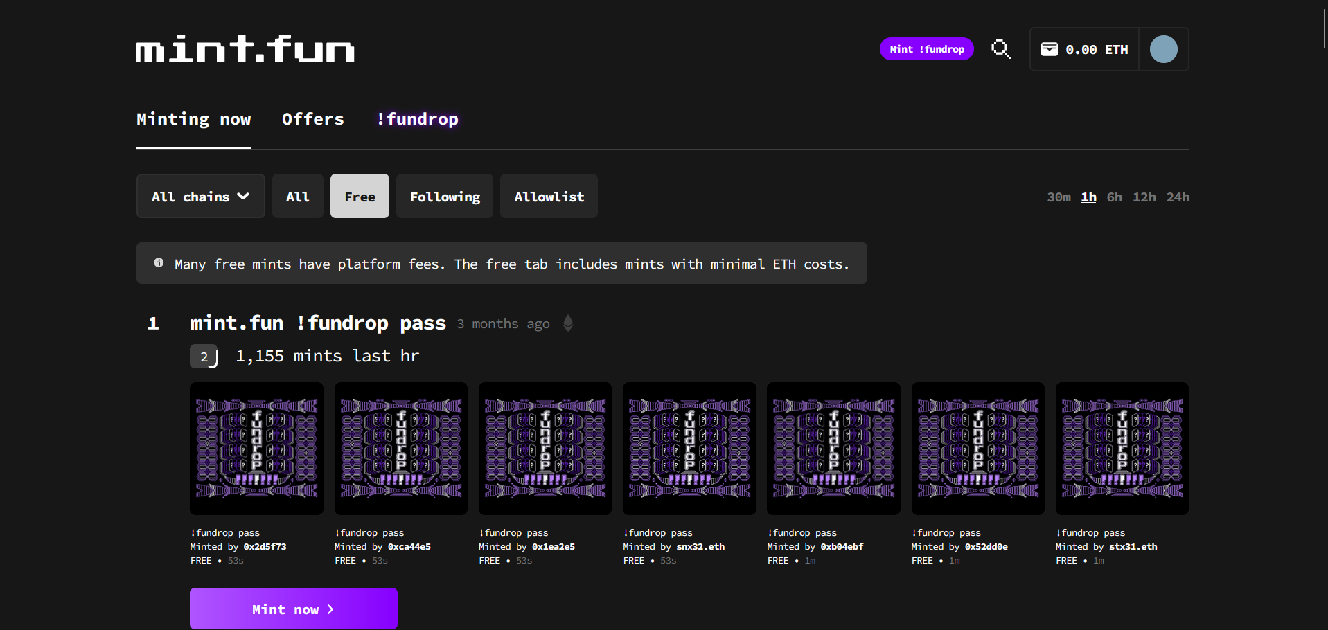
Task: Open the profile avatar circle
Action: (x=1164, y=49)
